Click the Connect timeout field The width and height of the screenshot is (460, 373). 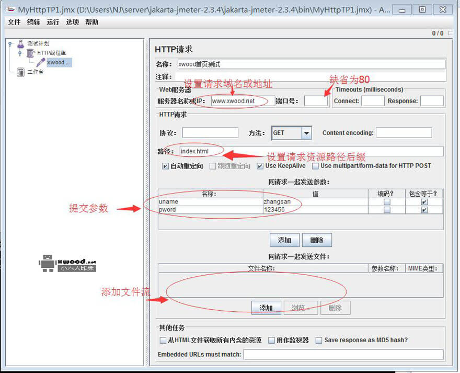tap(373, 101)
